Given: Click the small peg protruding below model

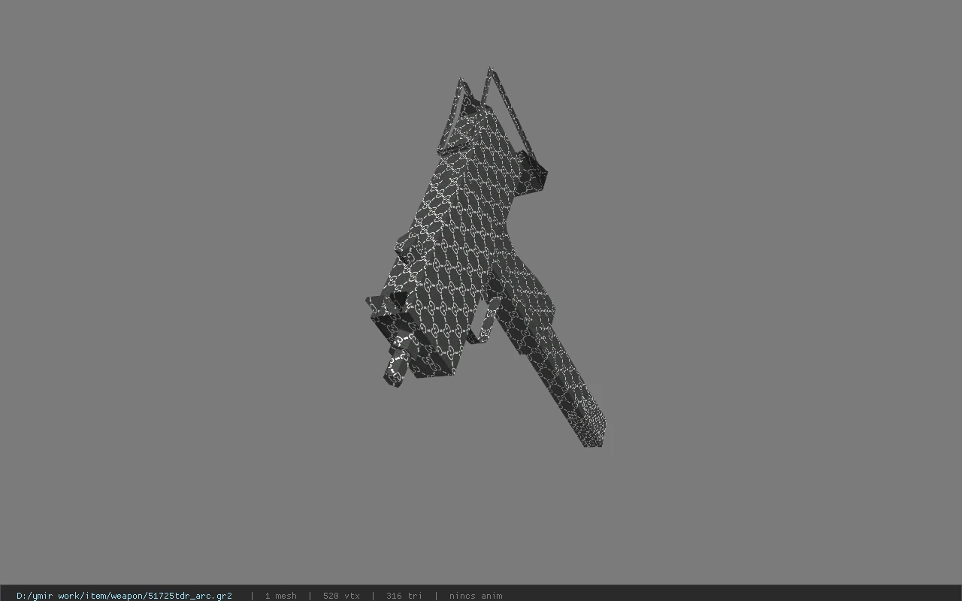Looking at the screenshot, I should point(395,371).
